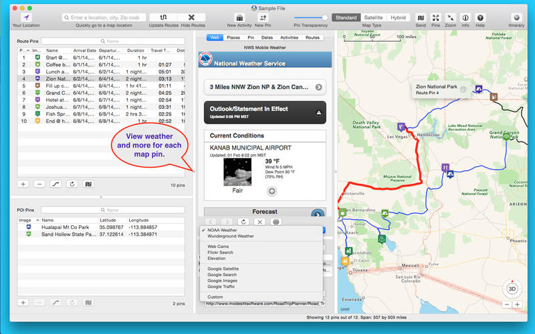535x334 pixels.
Task: Click route path icon under Route Pins
Action: click(x=56, y=184)
